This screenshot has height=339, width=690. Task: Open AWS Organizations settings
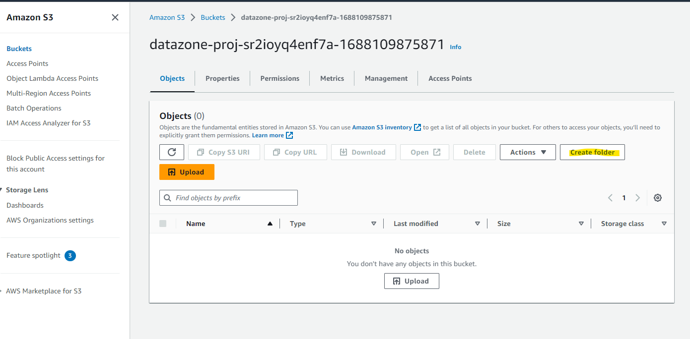click(50, 220)
